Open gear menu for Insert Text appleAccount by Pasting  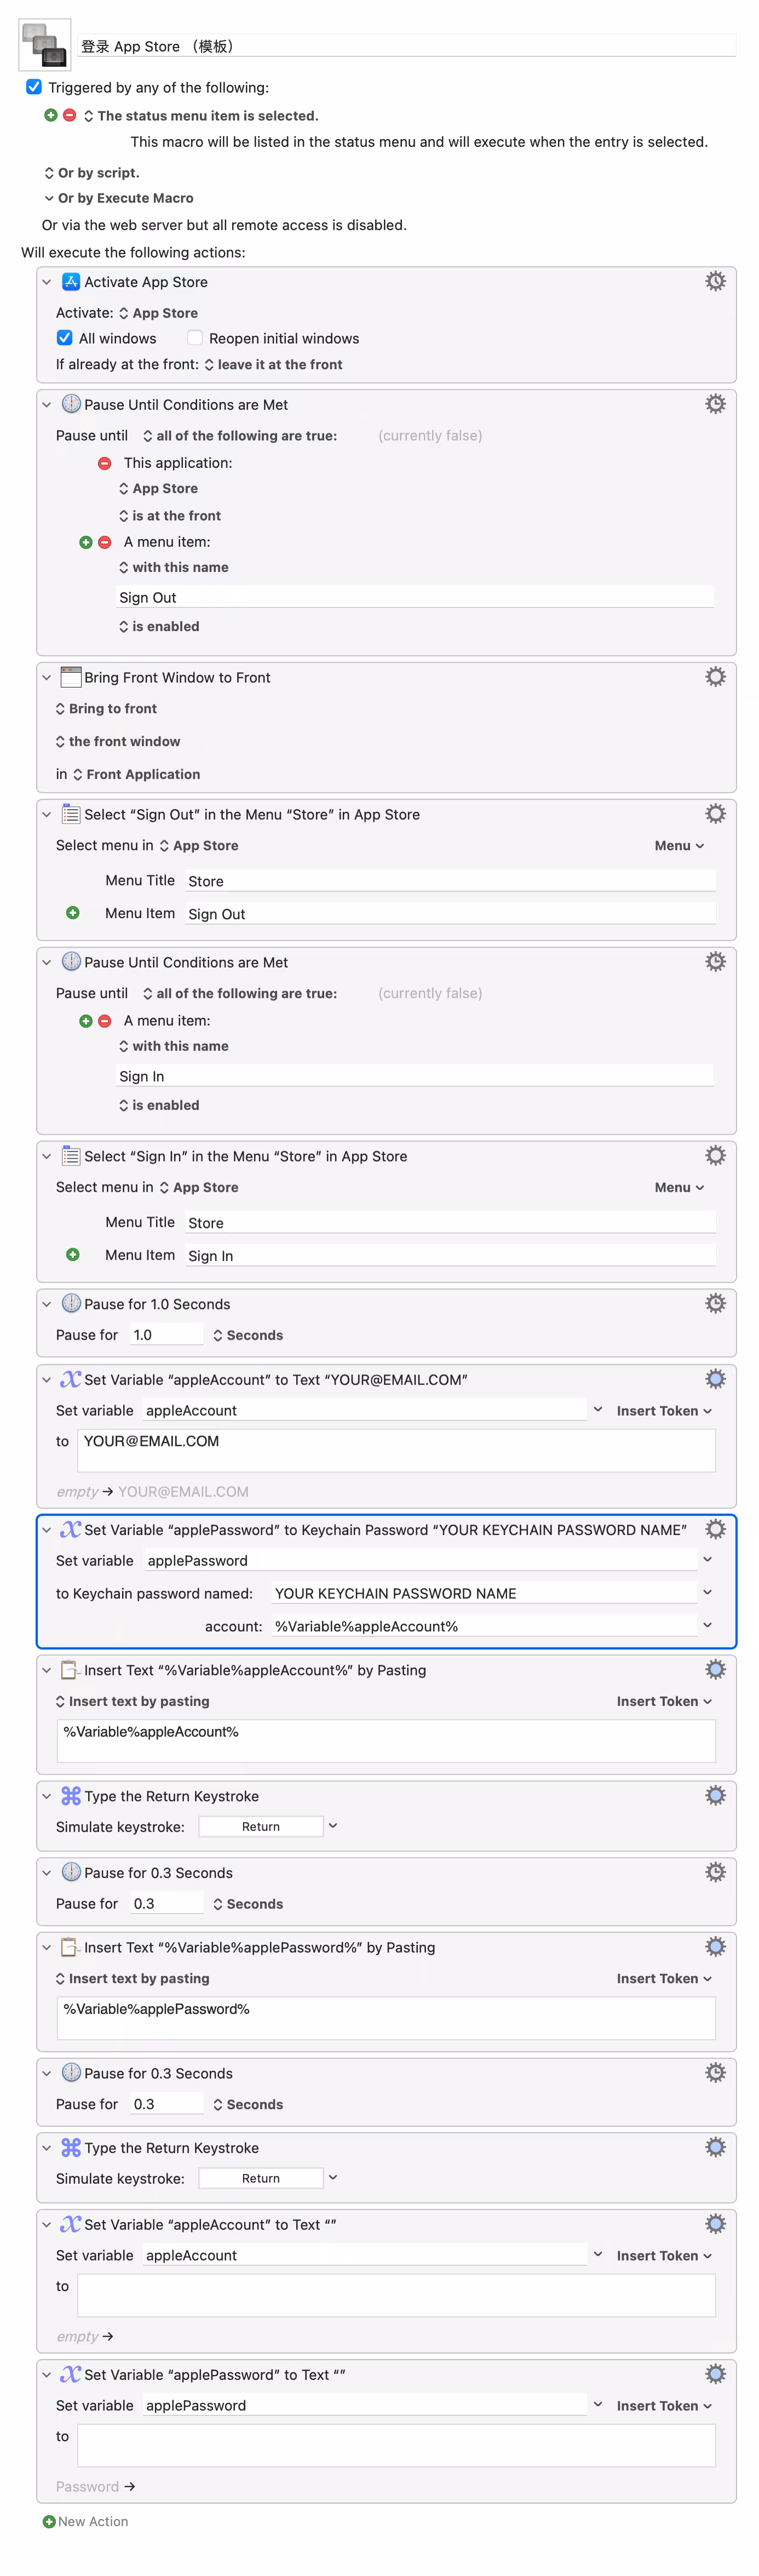[715, 1669]
